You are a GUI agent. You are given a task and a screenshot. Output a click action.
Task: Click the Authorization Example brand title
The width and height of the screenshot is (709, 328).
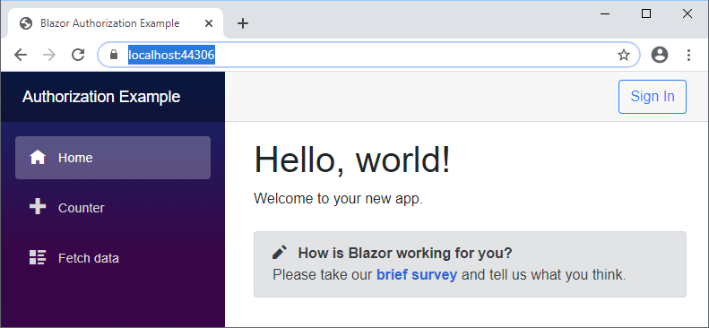tap(101, 97)
